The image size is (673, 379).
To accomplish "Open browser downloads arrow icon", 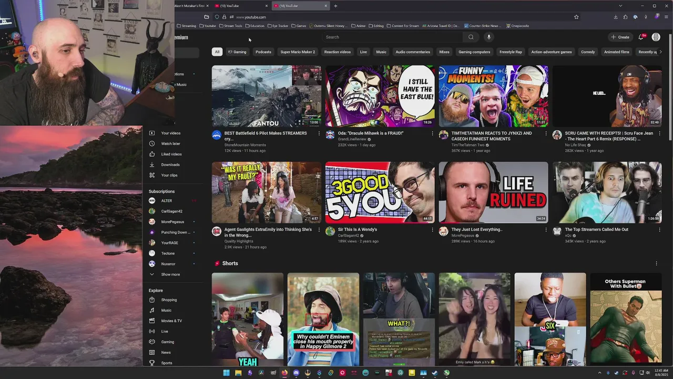I will pos(616,17).
